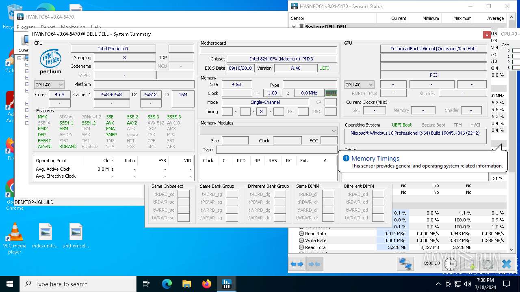Image resolution: width=520 pixels, height=292 pixels.
Task: Click the Average column header
Action: (490, 18)
